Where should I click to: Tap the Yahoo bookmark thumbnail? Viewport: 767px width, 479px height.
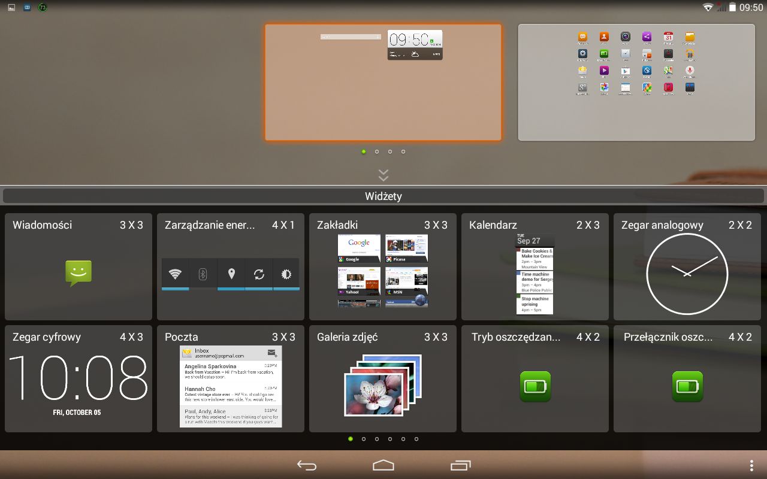[359, 281]
